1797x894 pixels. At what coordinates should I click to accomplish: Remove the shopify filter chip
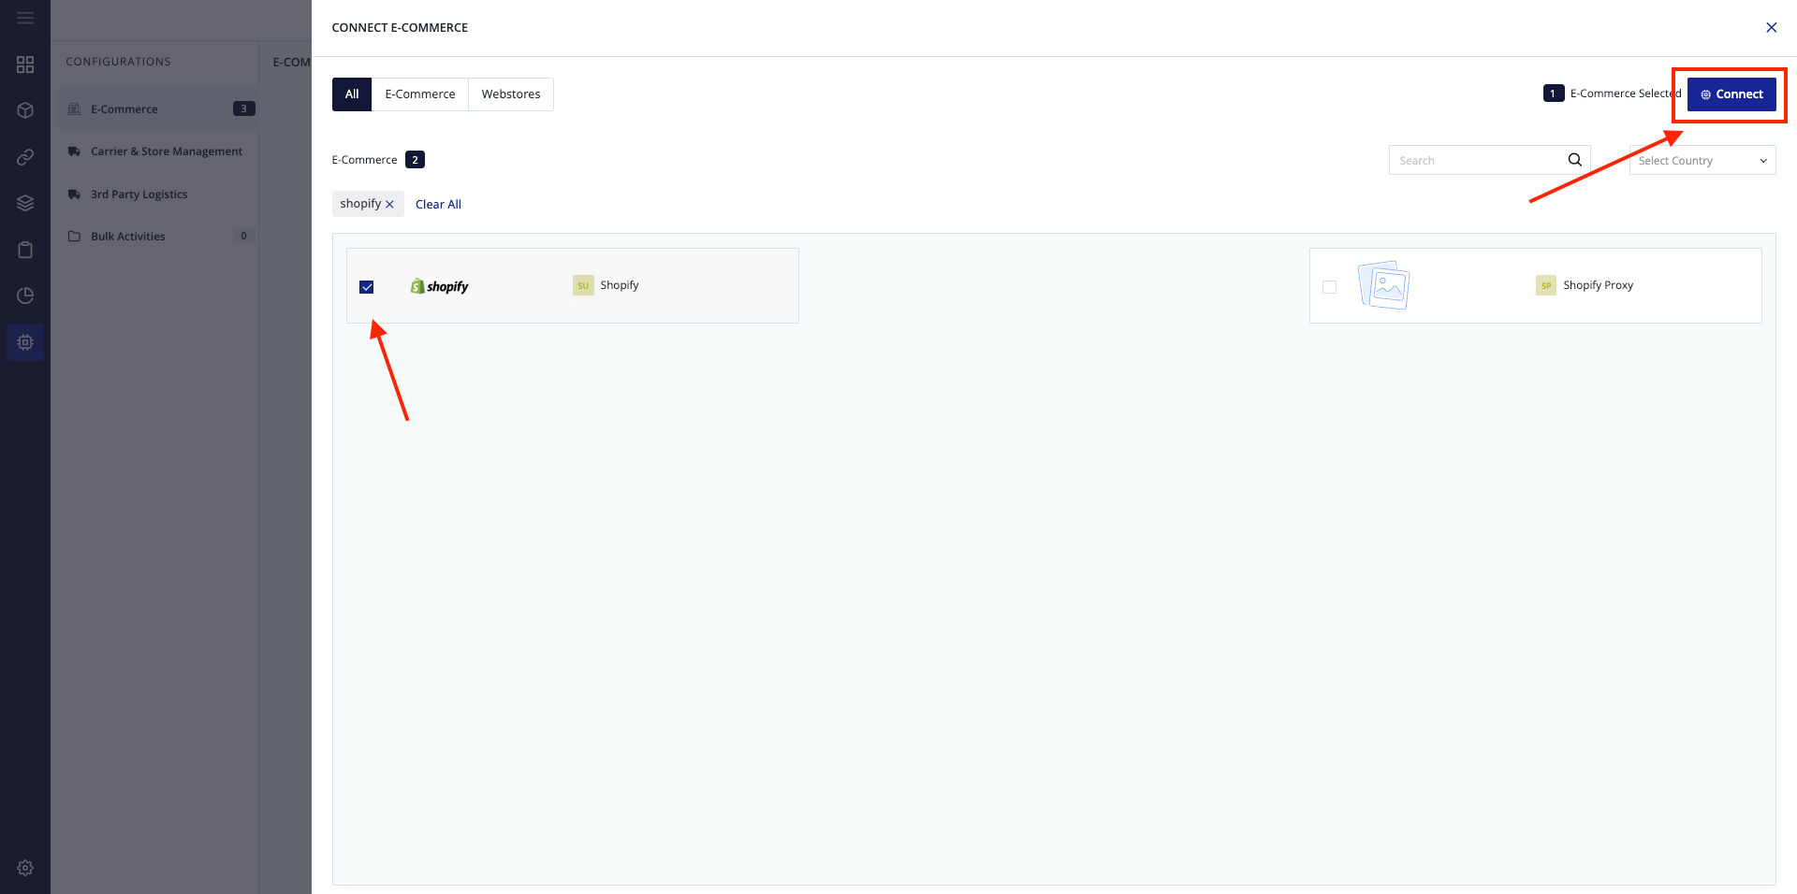tap(389, 204)
